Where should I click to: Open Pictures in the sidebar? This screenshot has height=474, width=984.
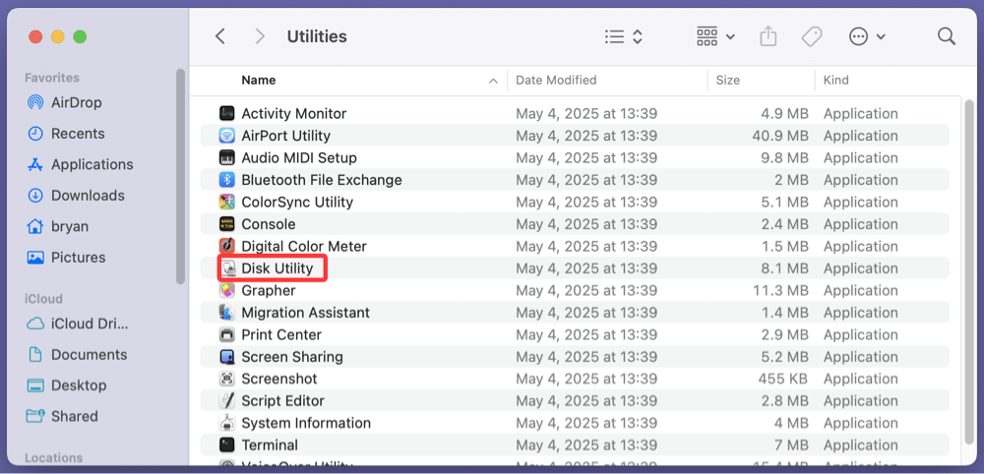tap(67, 258)
